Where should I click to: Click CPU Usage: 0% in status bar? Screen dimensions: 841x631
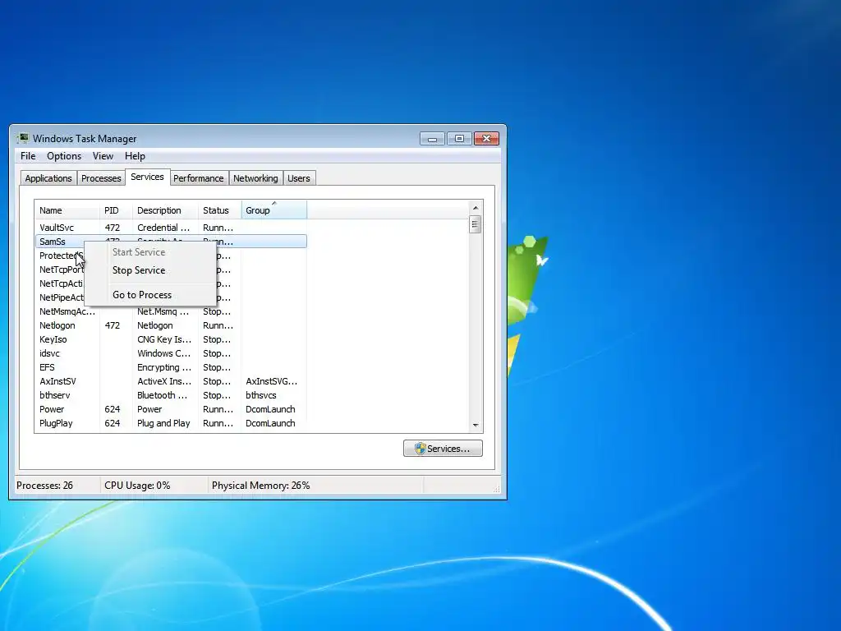(x=137, y=486)
